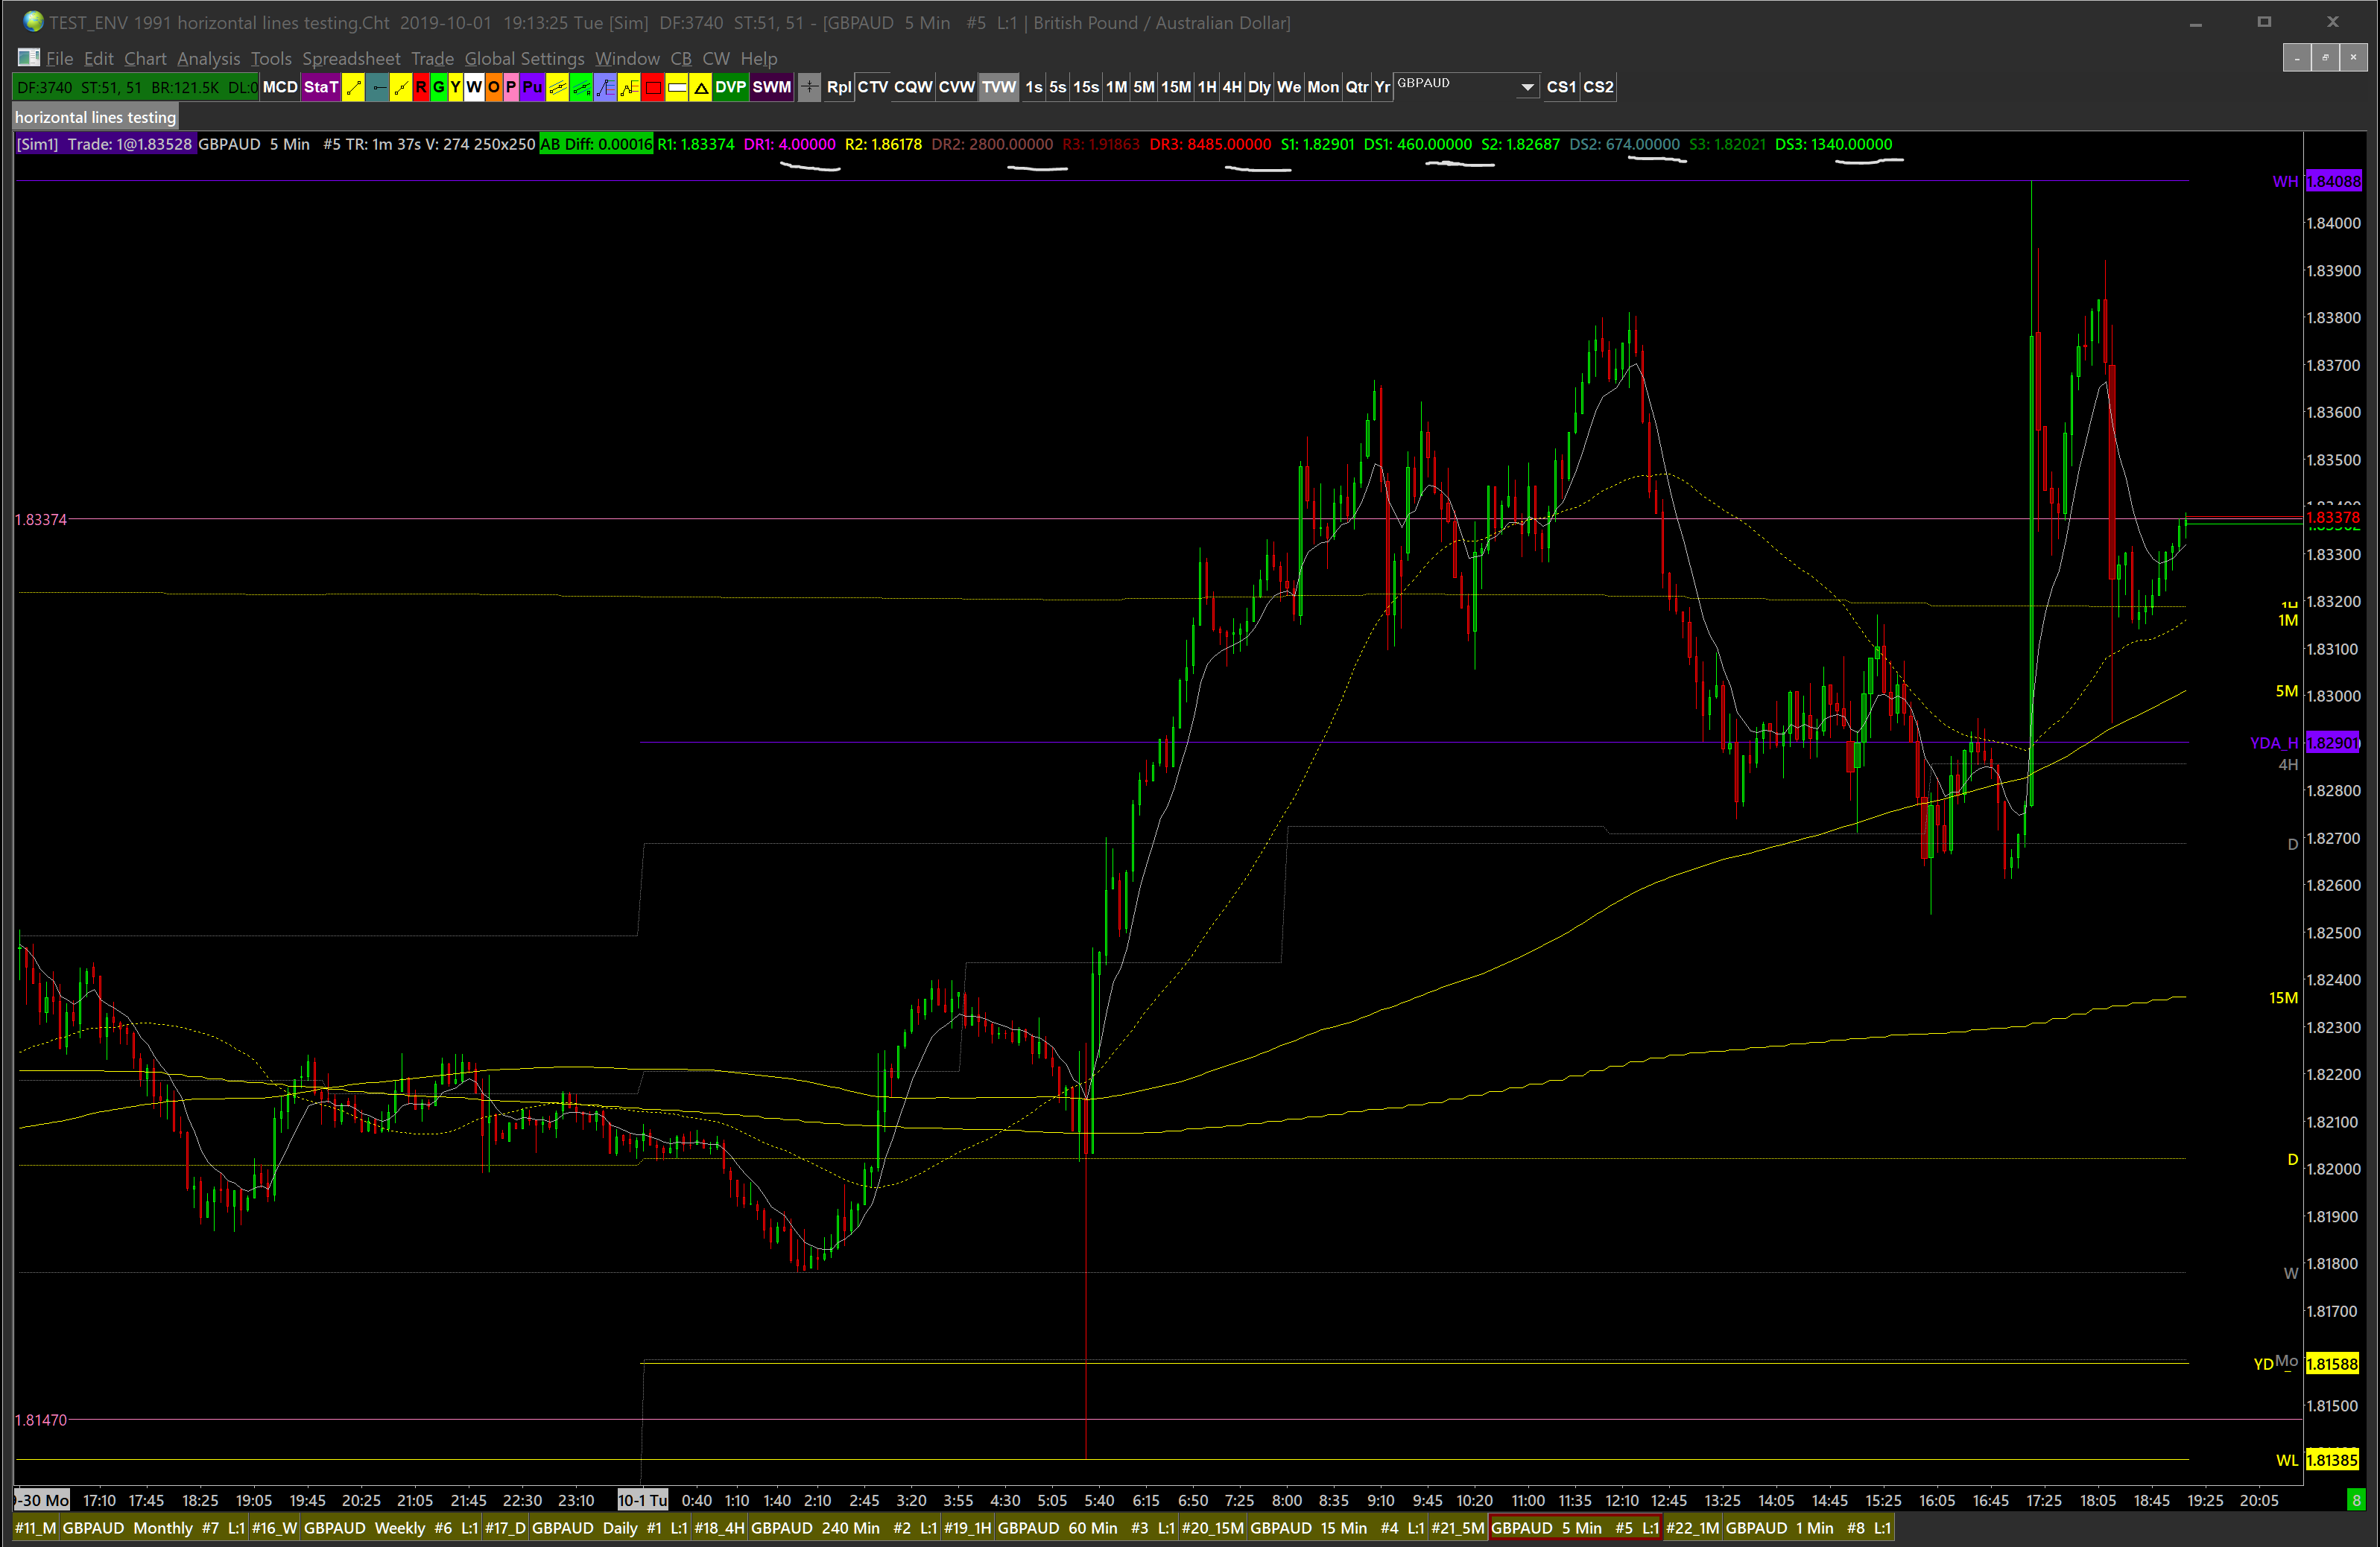Select the crosshair chart values tool

[809, 88]
